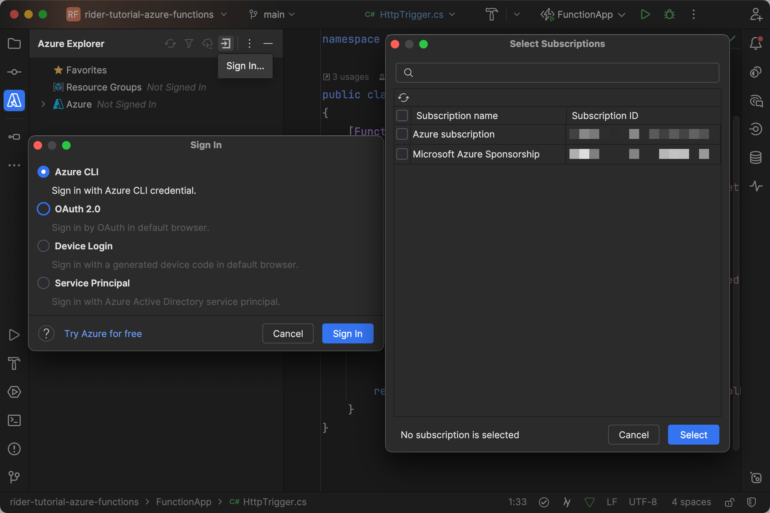Open the Terminal tool window
This screenshot has height=513, width=770.
click(x=14, y=420)
